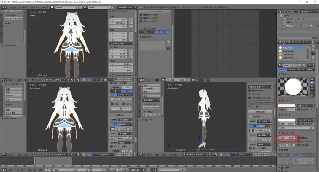The width and height of the screenshot is (319, 172).
Task: Select the sphere preview type icon
Action: 312,82
